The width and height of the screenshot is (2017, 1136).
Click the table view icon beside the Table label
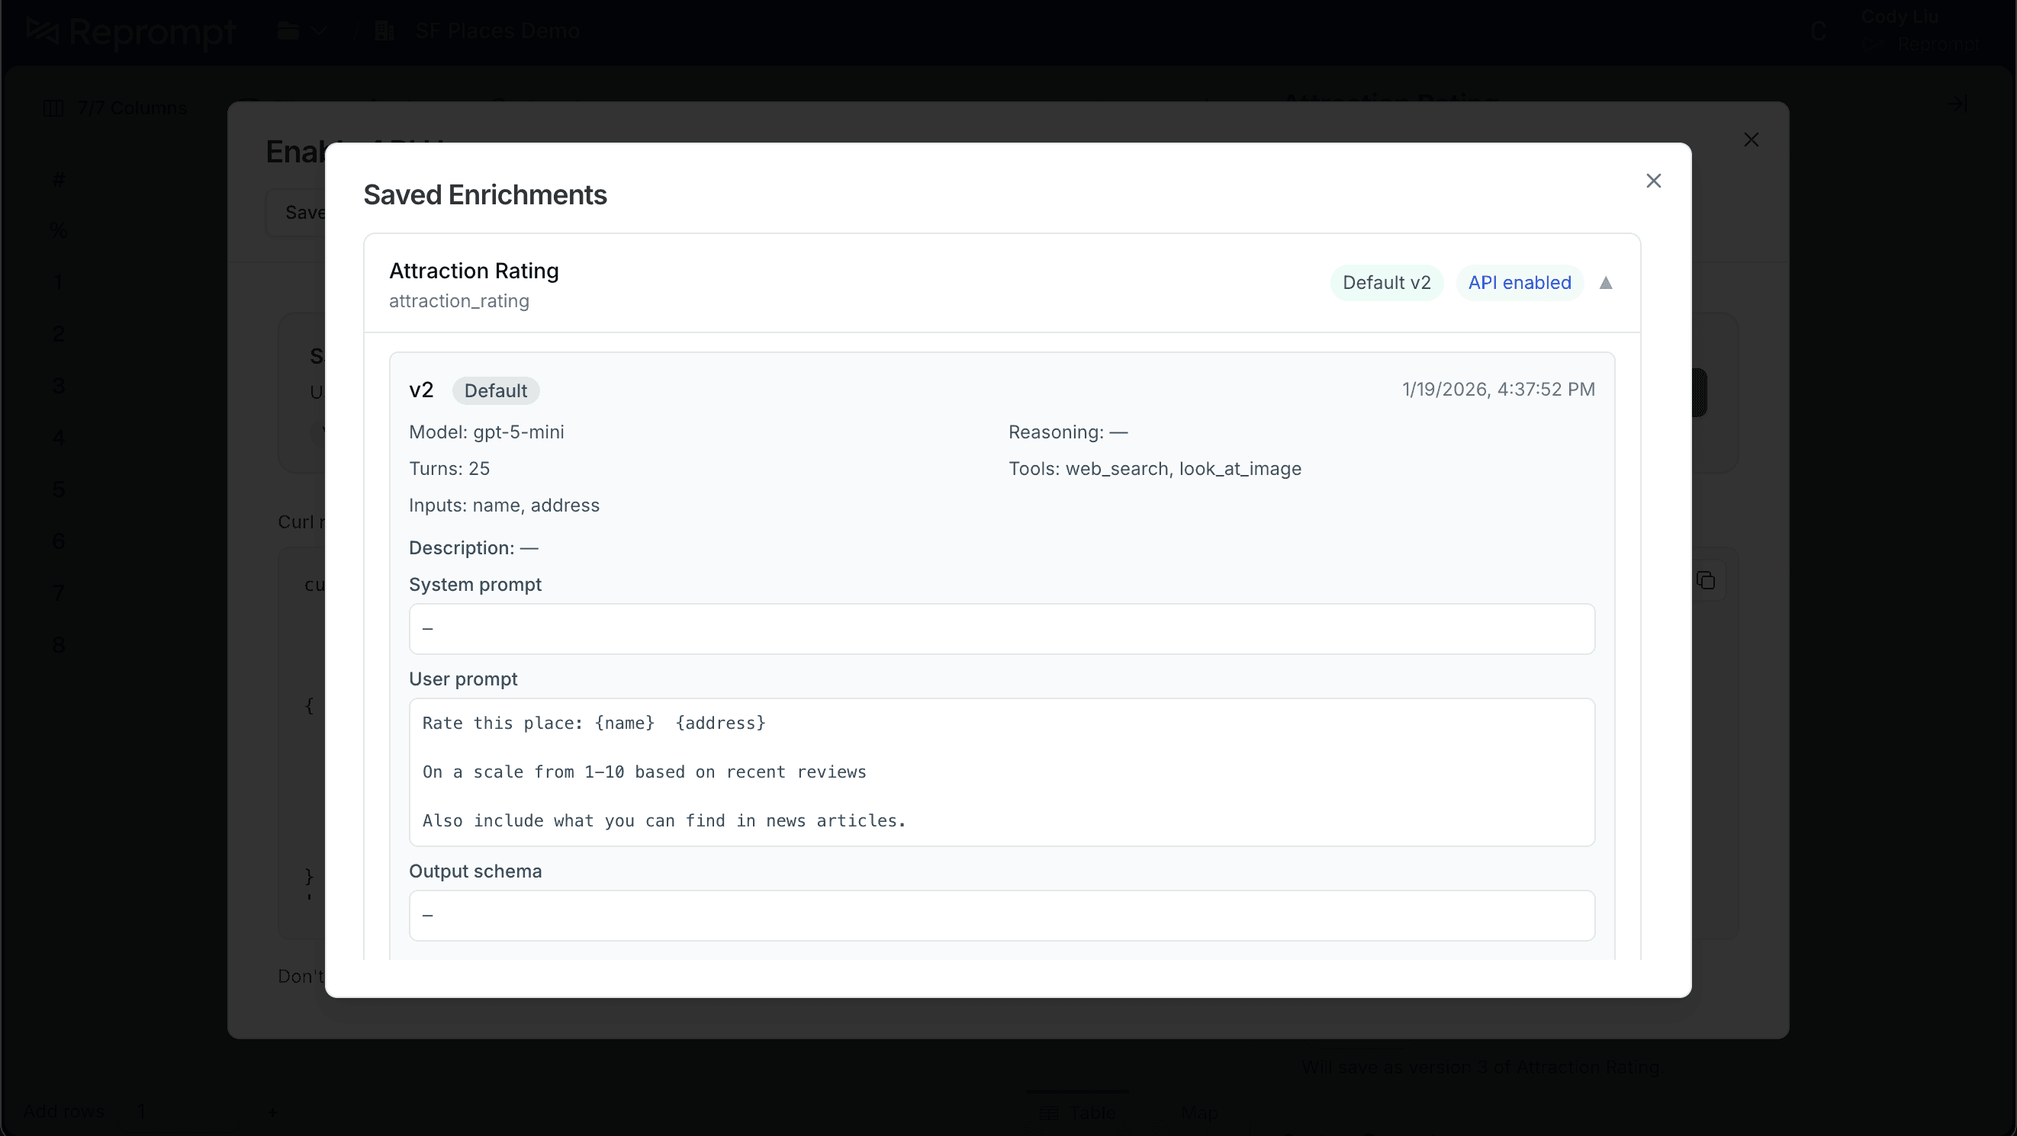click(1050, 1112)
